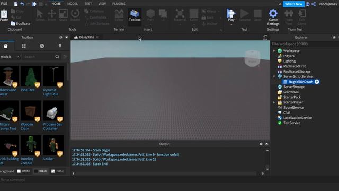
Task: Select TestService in Explorer
Action: [292, 123]
